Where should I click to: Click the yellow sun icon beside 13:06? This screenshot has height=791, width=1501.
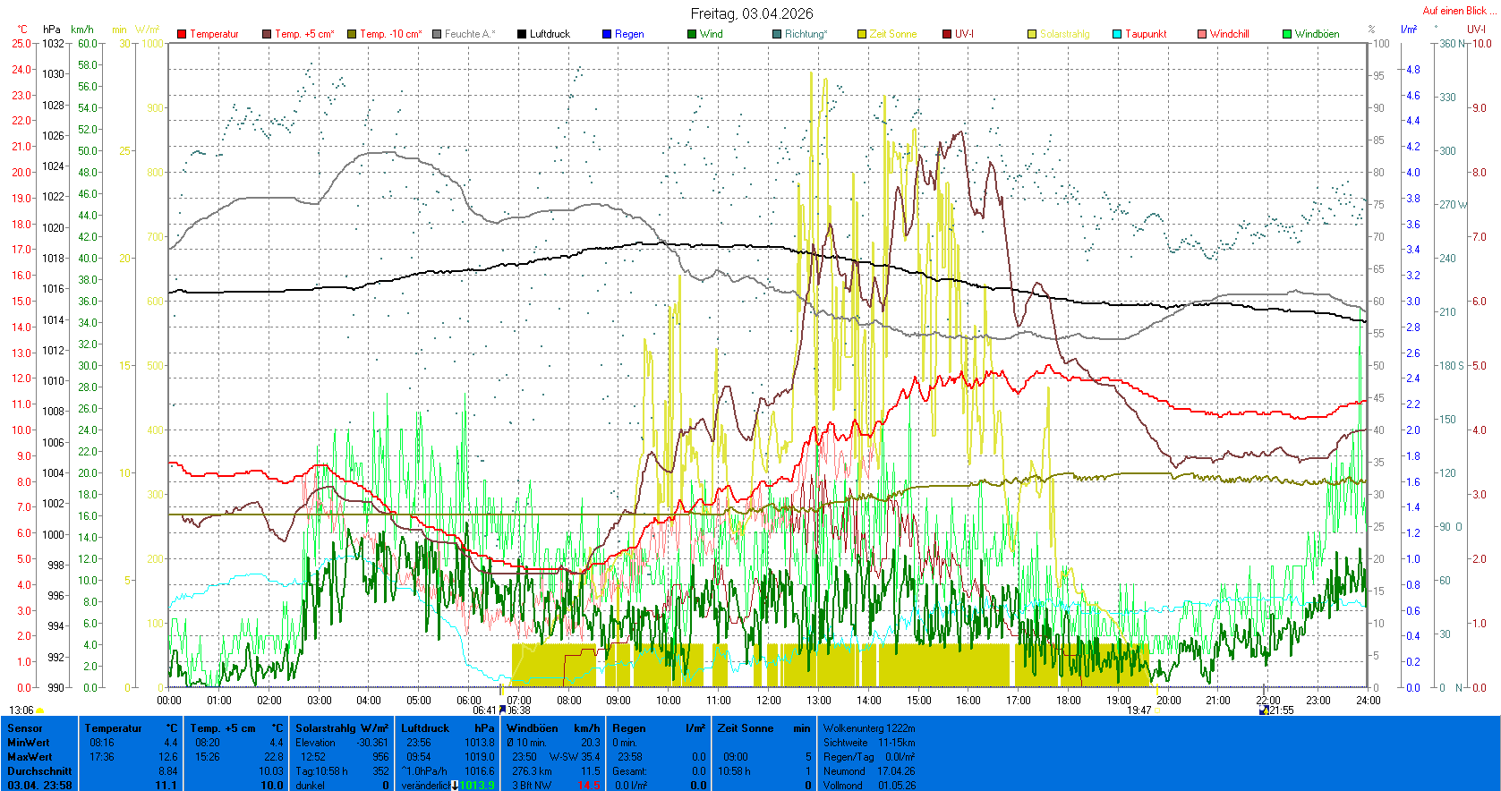40,710
